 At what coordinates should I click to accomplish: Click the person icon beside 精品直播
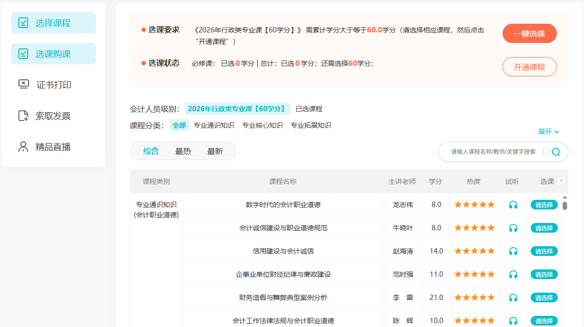pyautogui.click(x=23, y=147)
